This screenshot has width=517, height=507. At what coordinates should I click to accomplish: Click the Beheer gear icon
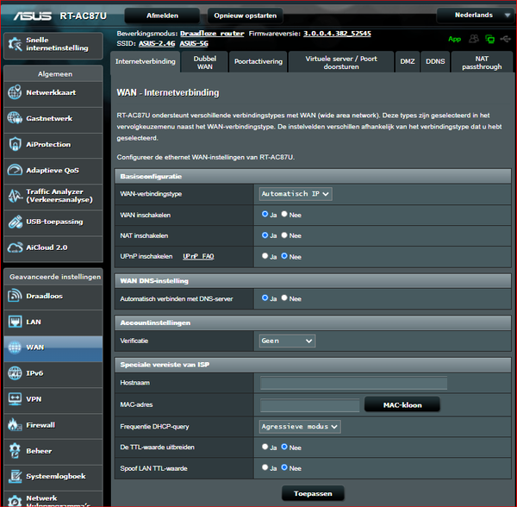pyautogui.click(x=15, y=451)
